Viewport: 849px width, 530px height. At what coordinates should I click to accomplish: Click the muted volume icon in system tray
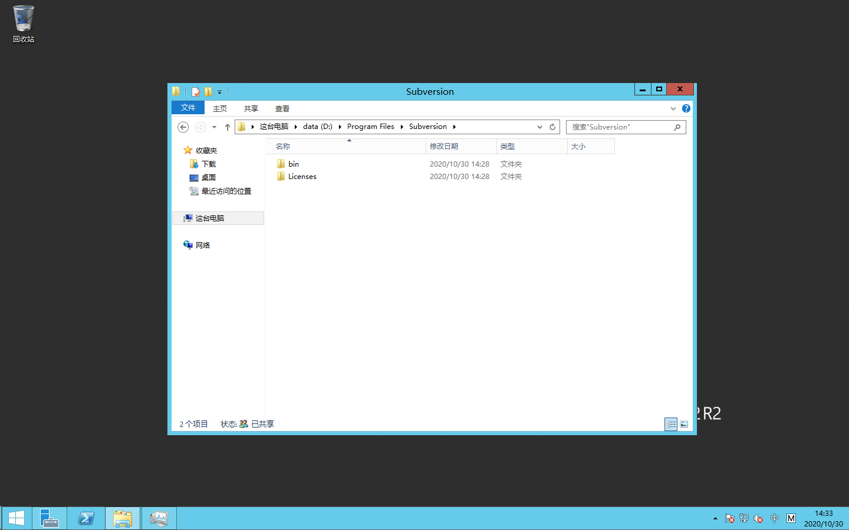758,519
